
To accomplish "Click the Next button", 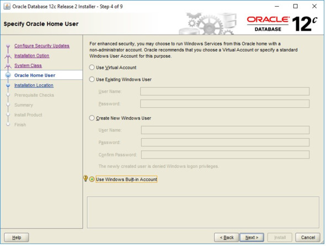I will point(252,238).
